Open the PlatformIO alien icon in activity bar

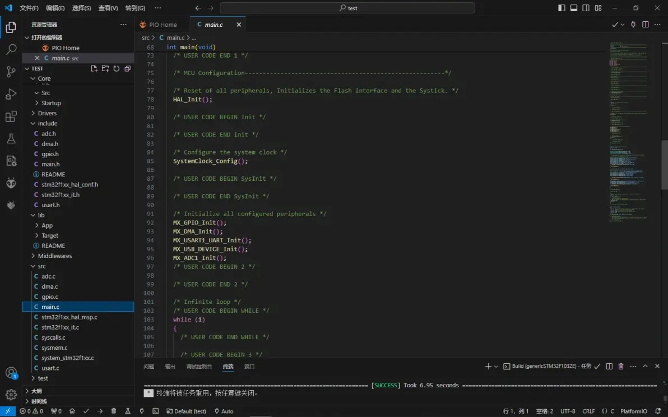pyautogui.click(x=11, y=183)
